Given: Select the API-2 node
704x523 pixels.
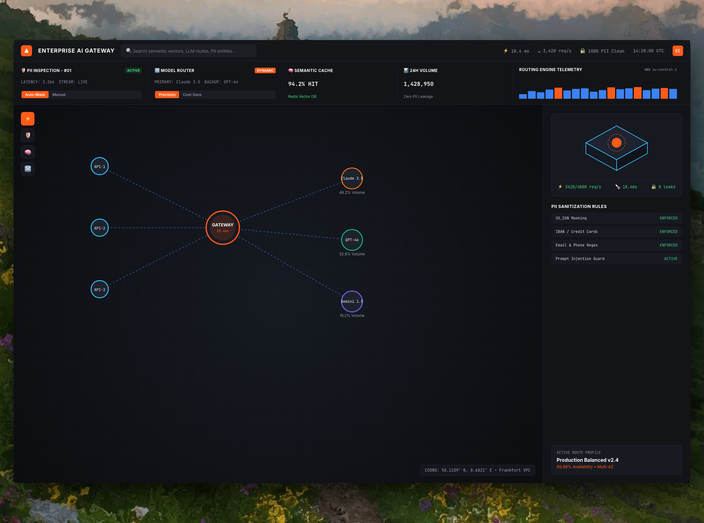Looking at the screenshot, I should click(x=100, y=228).
